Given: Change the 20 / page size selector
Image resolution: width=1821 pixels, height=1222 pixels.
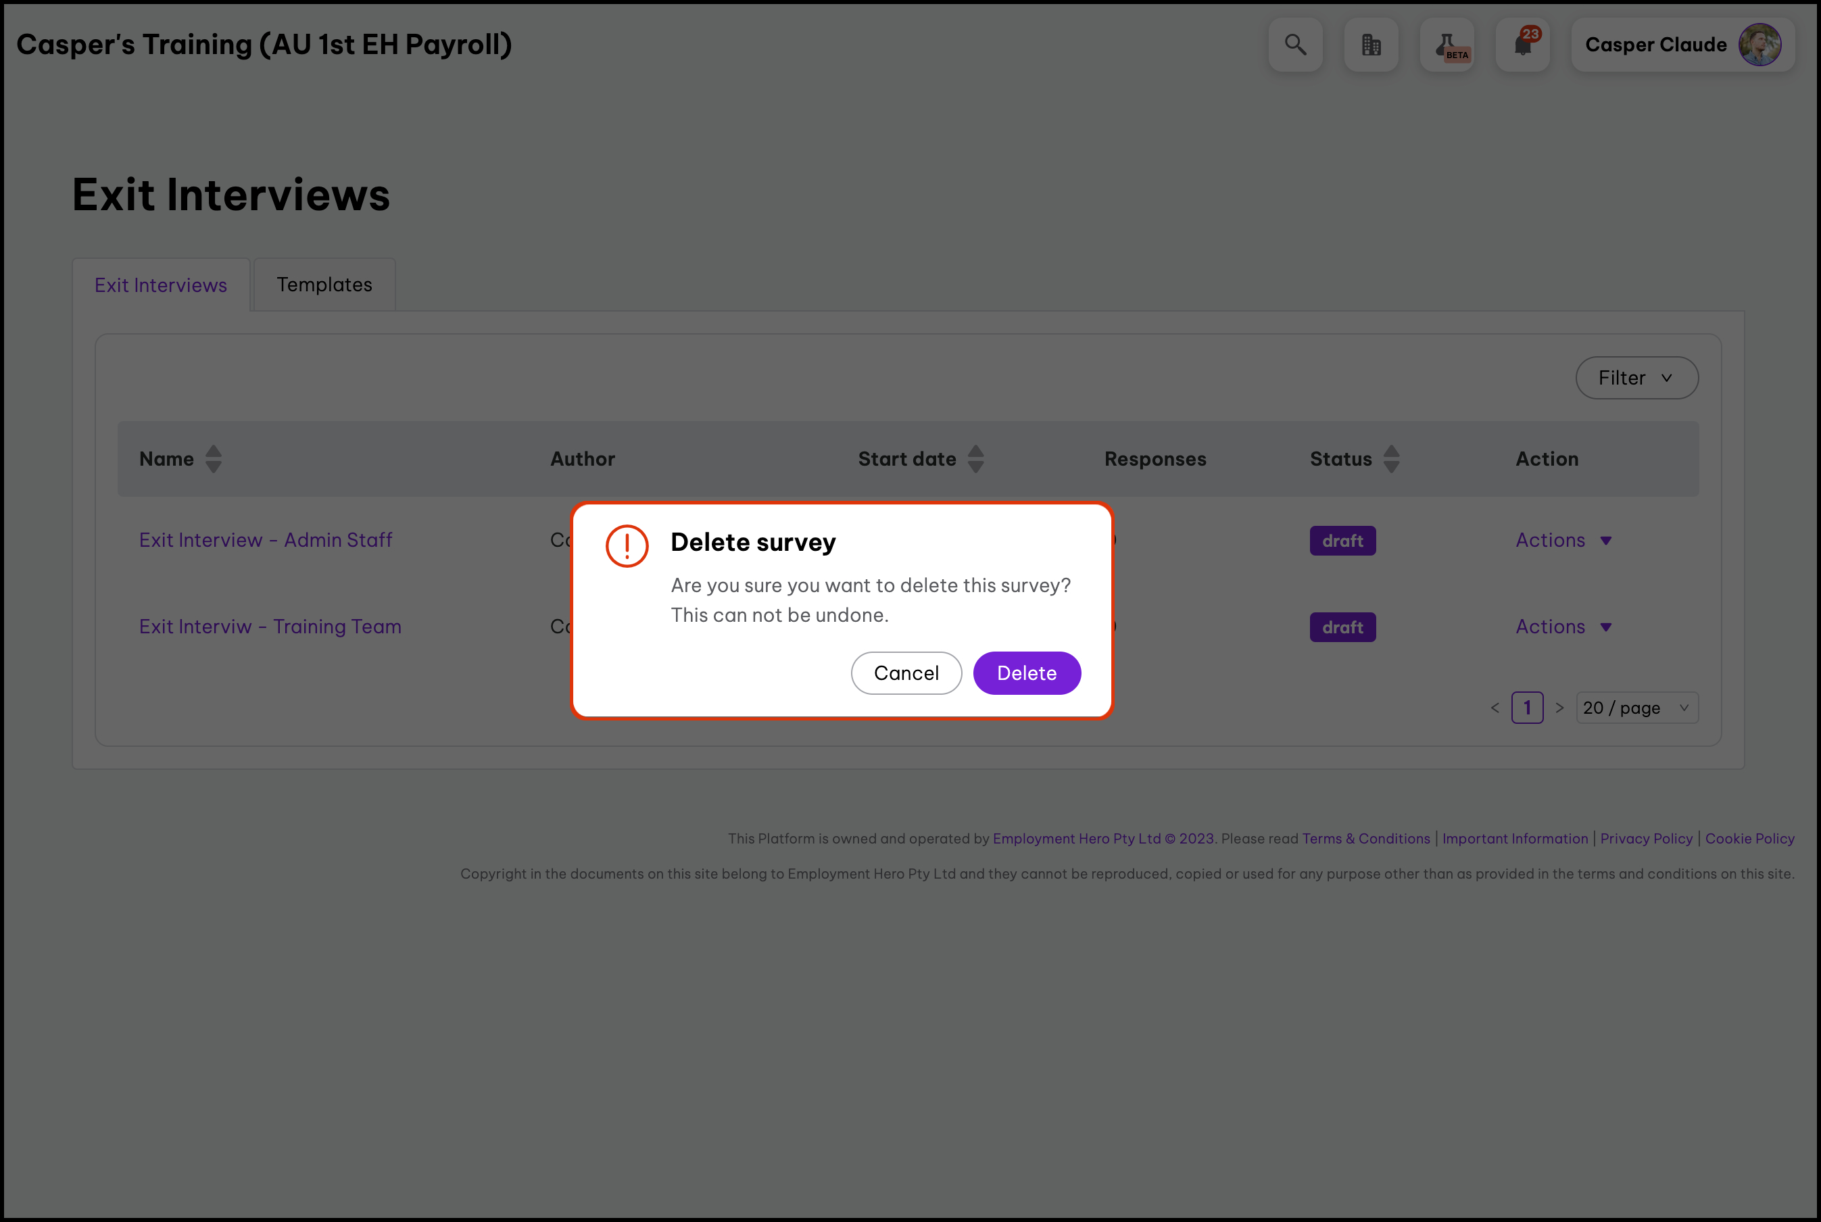Looking at the screenshot, I should coord(1636,708).
